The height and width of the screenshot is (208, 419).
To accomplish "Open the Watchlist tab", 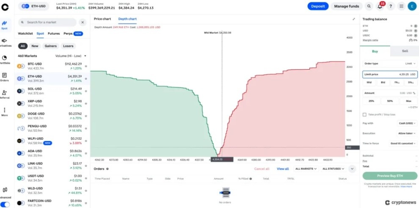I will coord(25,34).
